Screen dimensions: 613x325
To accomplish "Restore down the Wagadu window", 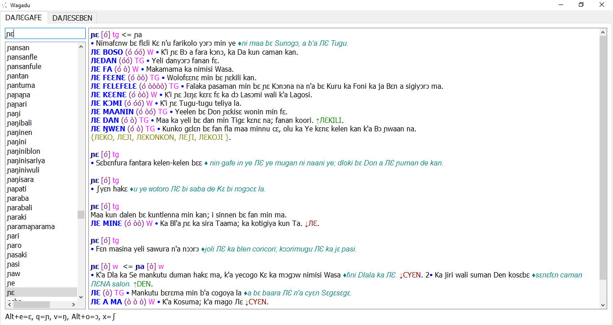I will pos(581,5).
